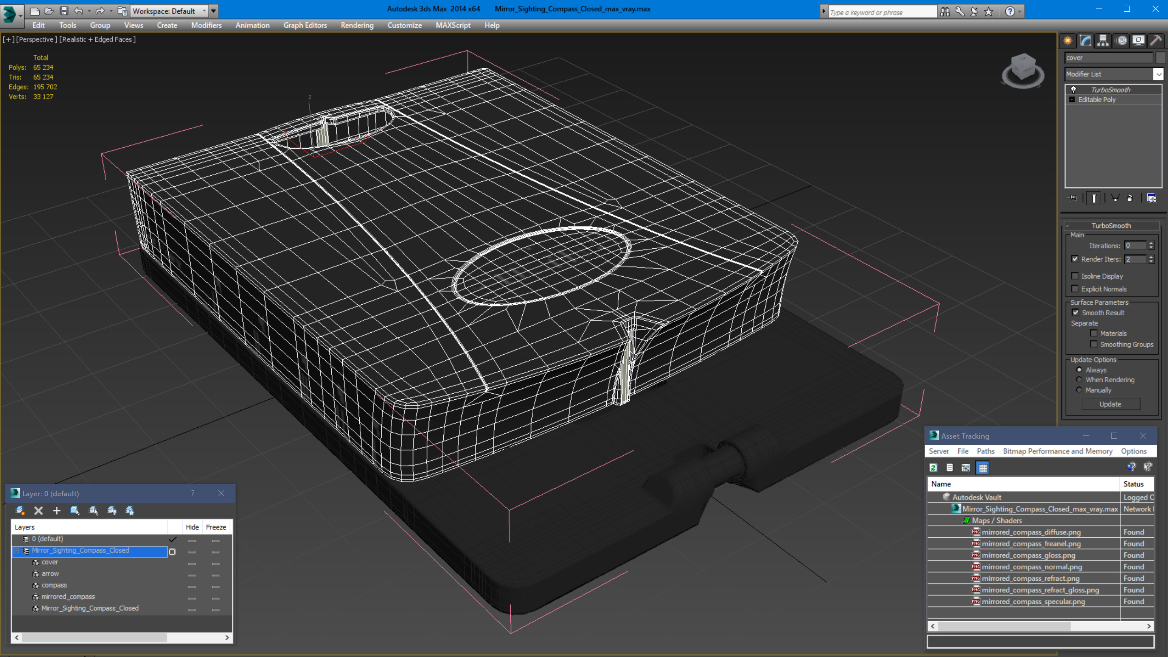Viewport: 1168px width, 657px height.
Task: Open the quick access toolbar customize arrow
Action: [213, 11]
